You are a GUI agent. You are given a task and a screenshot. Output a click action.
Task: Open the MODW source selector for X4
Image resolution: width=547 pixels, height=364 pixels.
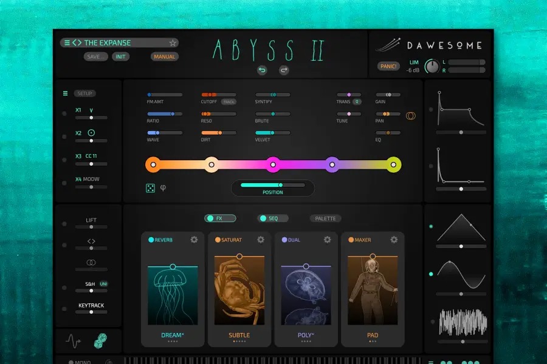[x=91, y=179]
